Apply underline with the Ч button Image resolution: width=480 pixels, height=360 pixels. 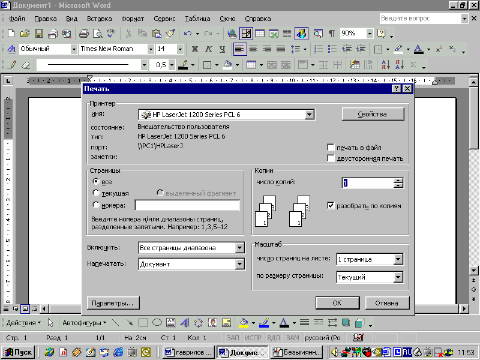[x=222, y=49]
